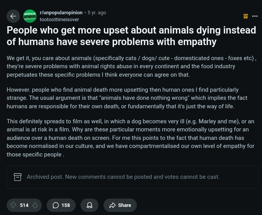
Task: Click the archive box icon in the notice
Action: tap(18, 177)
